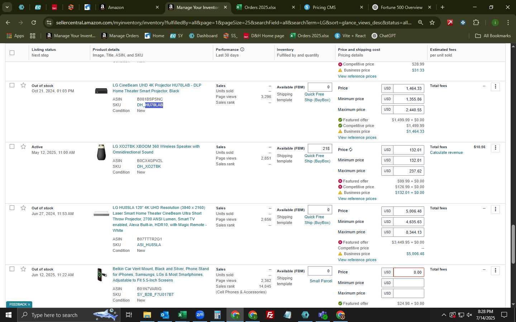Open the Chrome three-dot menu
Viewport: 516px width, 322px height.
pyautogui.click(x=508, y=23)
